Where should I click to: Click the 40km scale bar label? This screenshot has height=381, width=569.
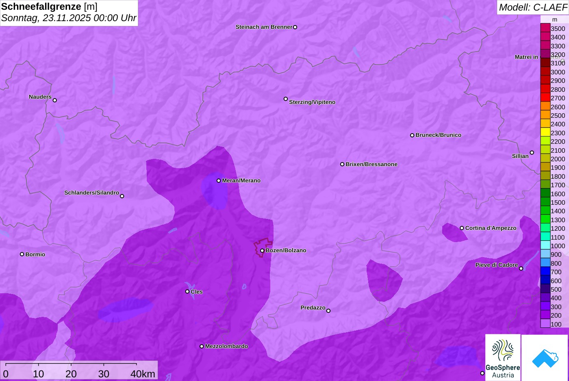tap(143, 374)
